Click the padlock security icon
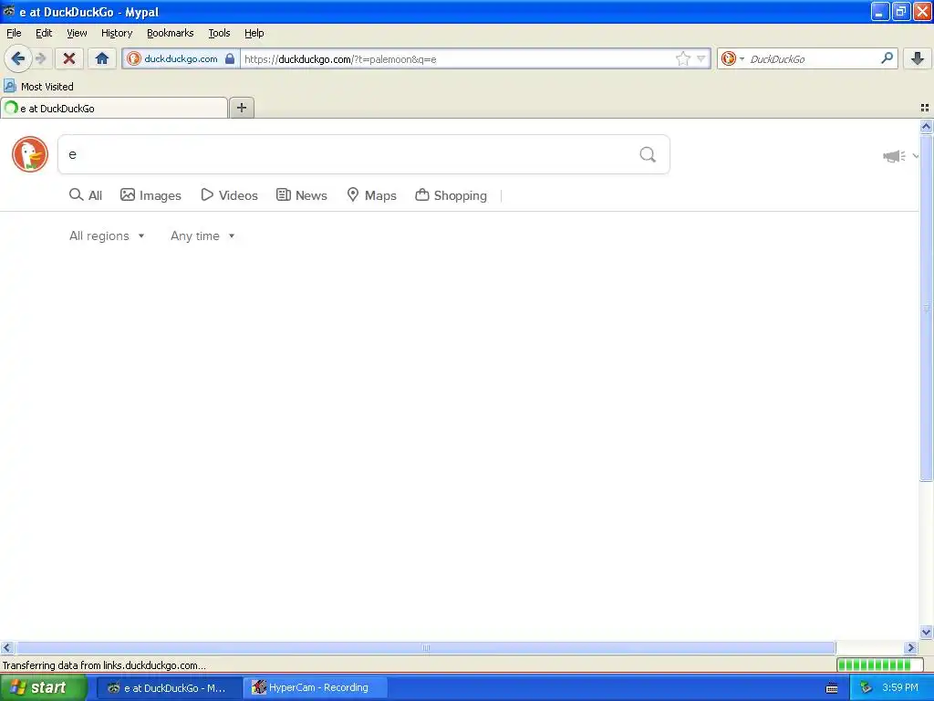 tap(229, 58)
